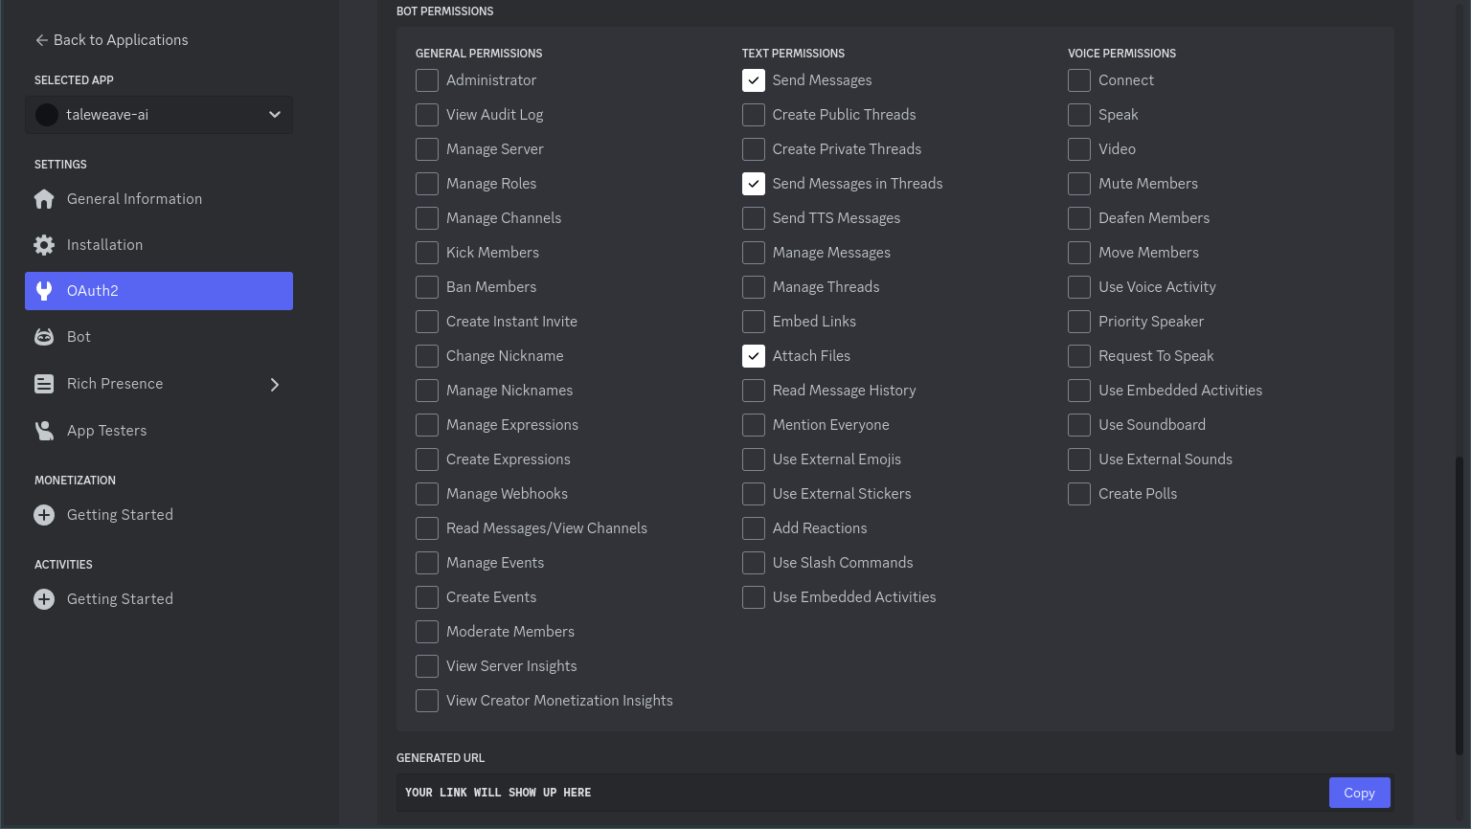
Task: Enable View Audit Log permission
Action: [427, 115]
